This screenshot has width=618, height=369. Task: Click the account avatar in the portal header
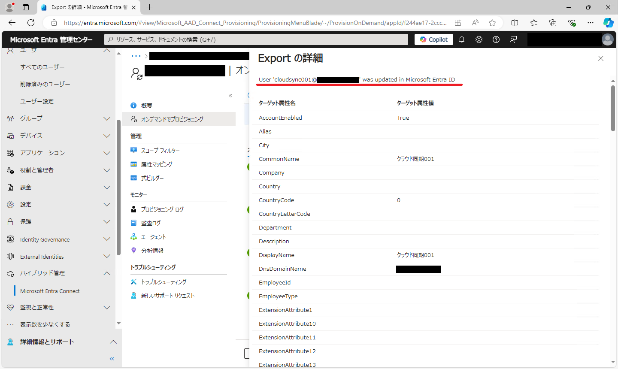coord(608,39)
